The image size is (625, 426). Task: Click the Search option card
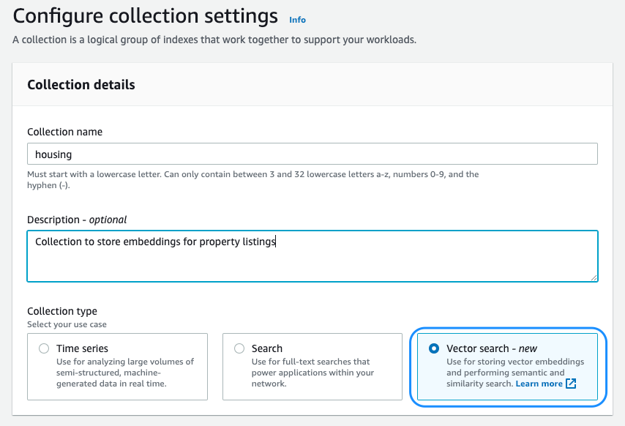click(x=312, y=366)
